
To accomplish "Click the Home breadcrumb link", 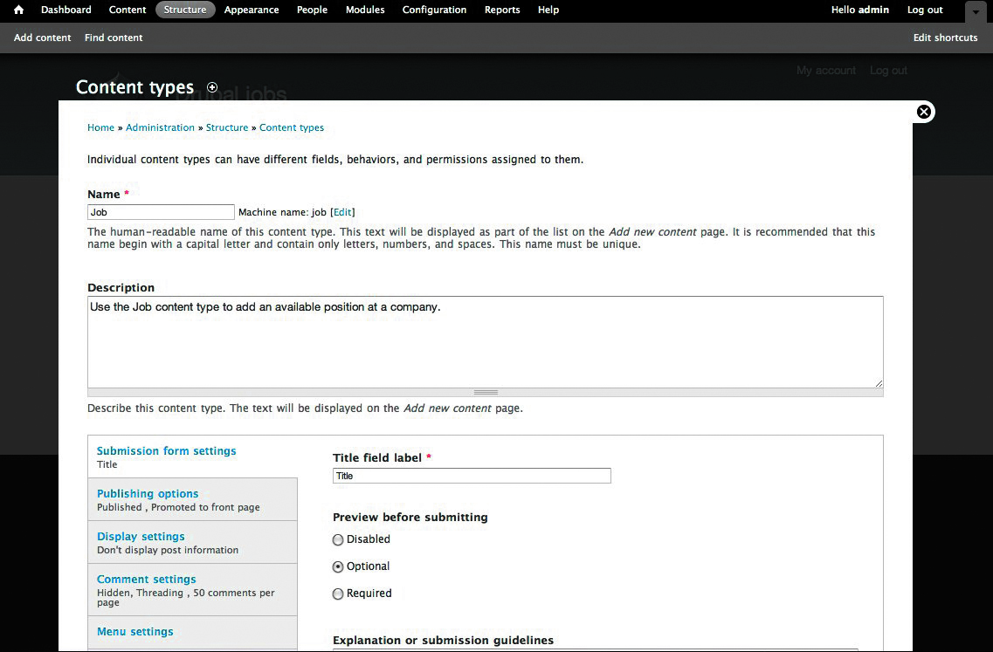I will [x=100, y=127].
